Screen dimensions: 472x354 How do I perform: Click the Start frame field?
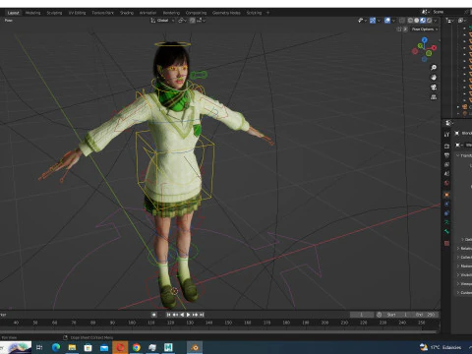397,315
